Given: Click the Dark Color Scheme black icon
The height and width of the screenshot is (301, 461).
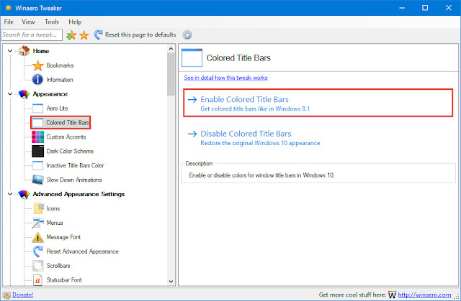Looking at the screenshot, I should (x=38, y=152).
